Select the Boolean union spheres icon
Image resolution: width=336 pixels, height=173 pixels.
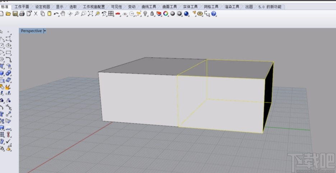point(8,73)
